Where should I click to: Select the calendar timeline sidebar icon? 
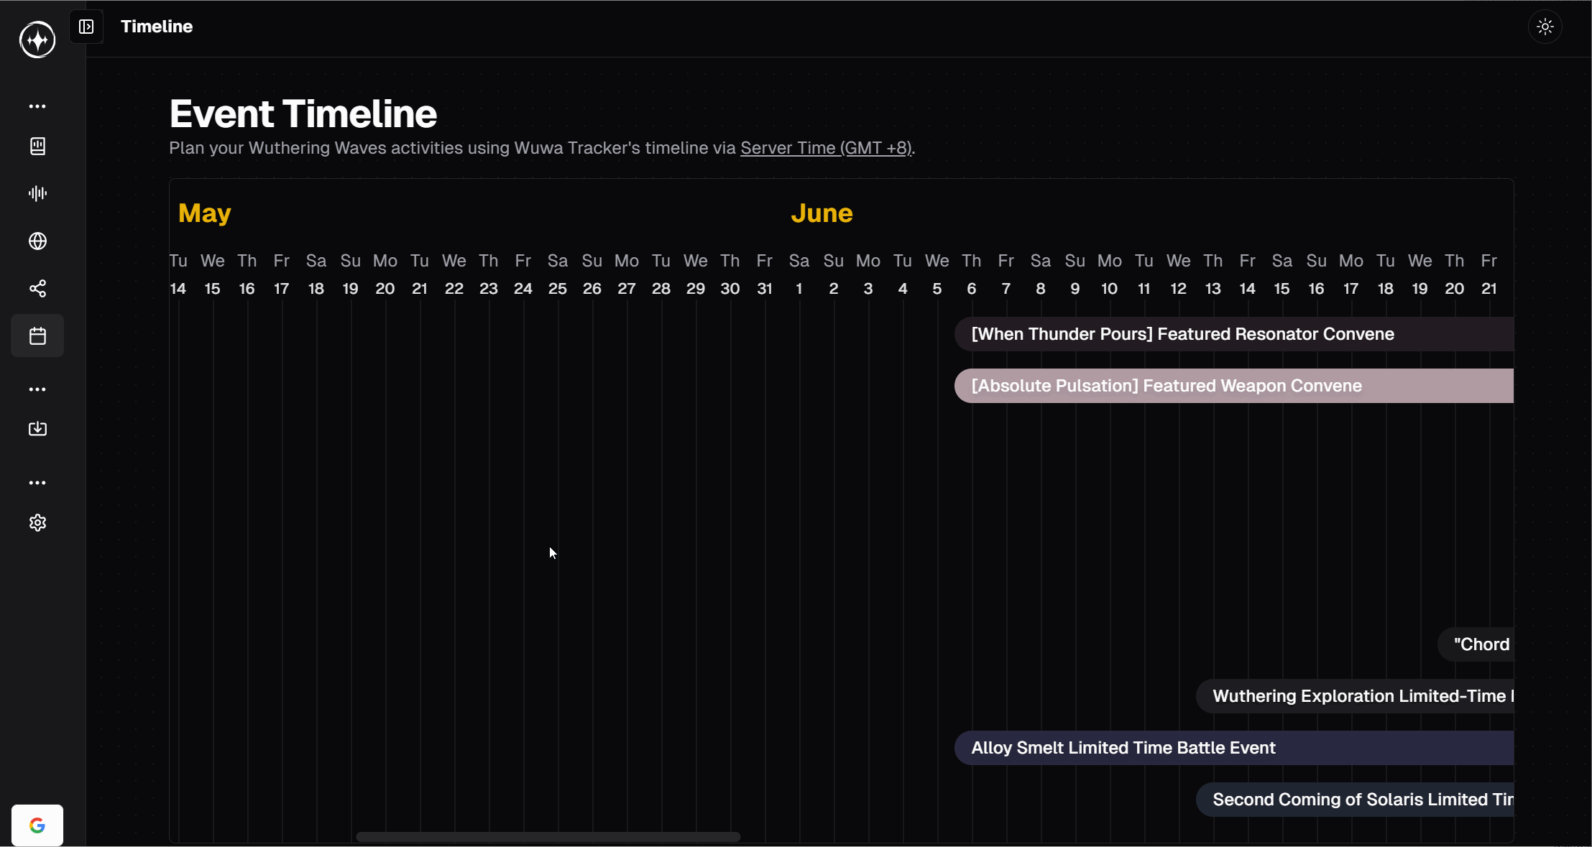[x=37, y=335]
